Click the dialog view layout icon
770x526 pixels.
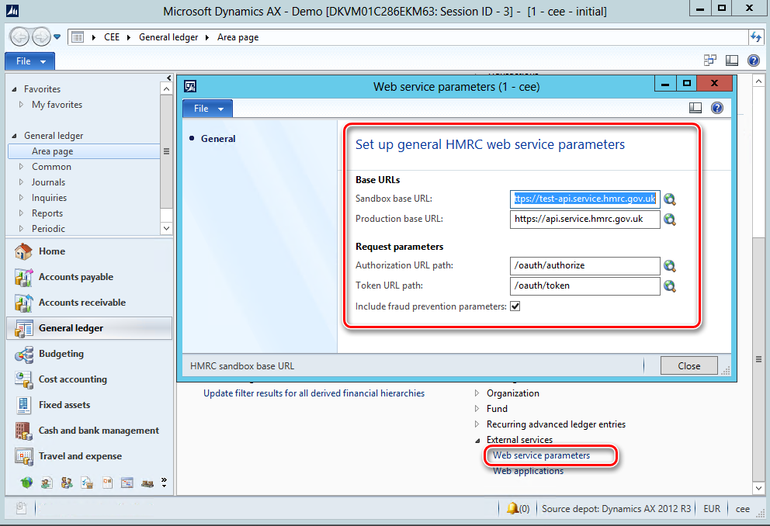coord(695,108)
